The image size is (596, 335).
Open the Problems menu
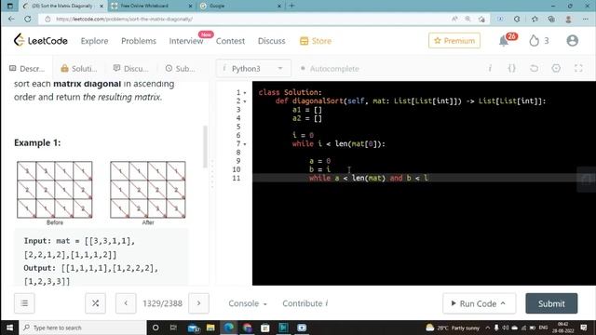[139, 41]
